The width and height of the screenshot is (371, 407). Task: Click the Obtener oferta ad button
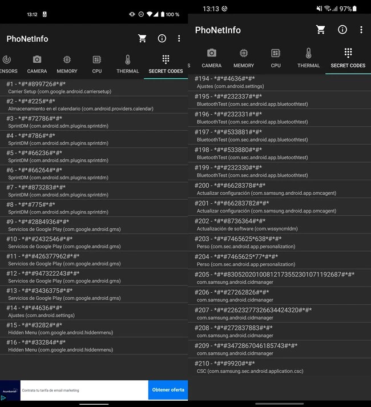(168, 390)
